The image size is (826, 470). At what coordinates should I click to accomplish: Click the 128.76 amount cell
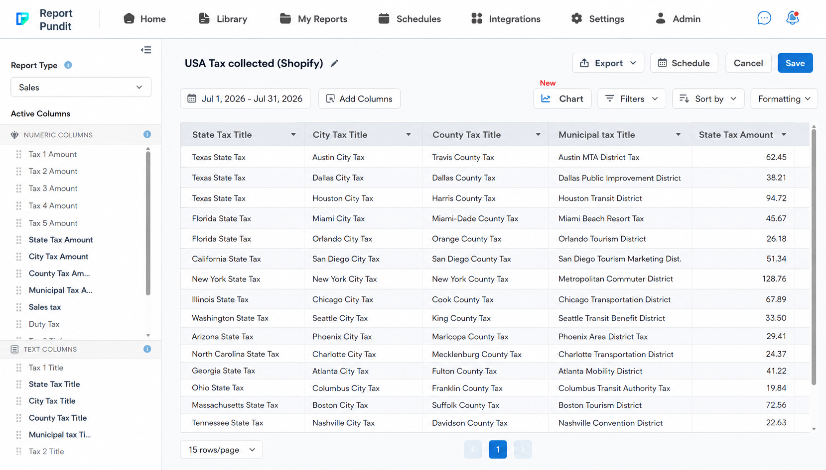point(743,279)
